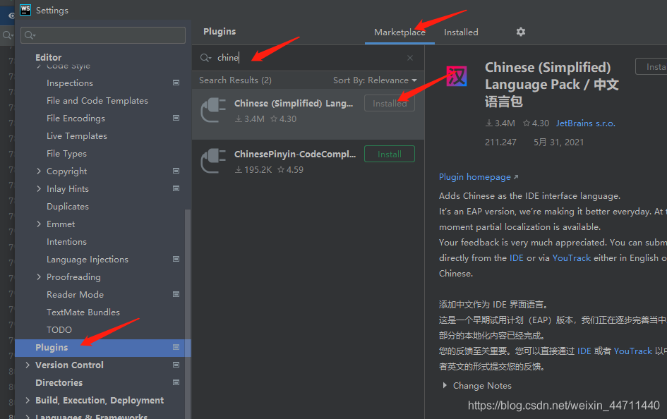Open the JetBrains s.r.o. vendor link
The image size is (667, 419).
click(585, 123)
